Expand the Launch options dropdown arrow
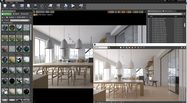Screen dimensions: 187x103 [x=85, y=7]
